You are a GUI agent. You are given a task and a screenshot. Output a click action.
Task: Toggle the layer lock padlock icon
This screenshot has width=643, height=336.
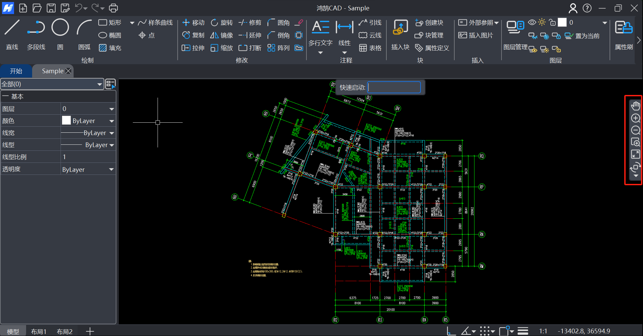tap(552, 22)
